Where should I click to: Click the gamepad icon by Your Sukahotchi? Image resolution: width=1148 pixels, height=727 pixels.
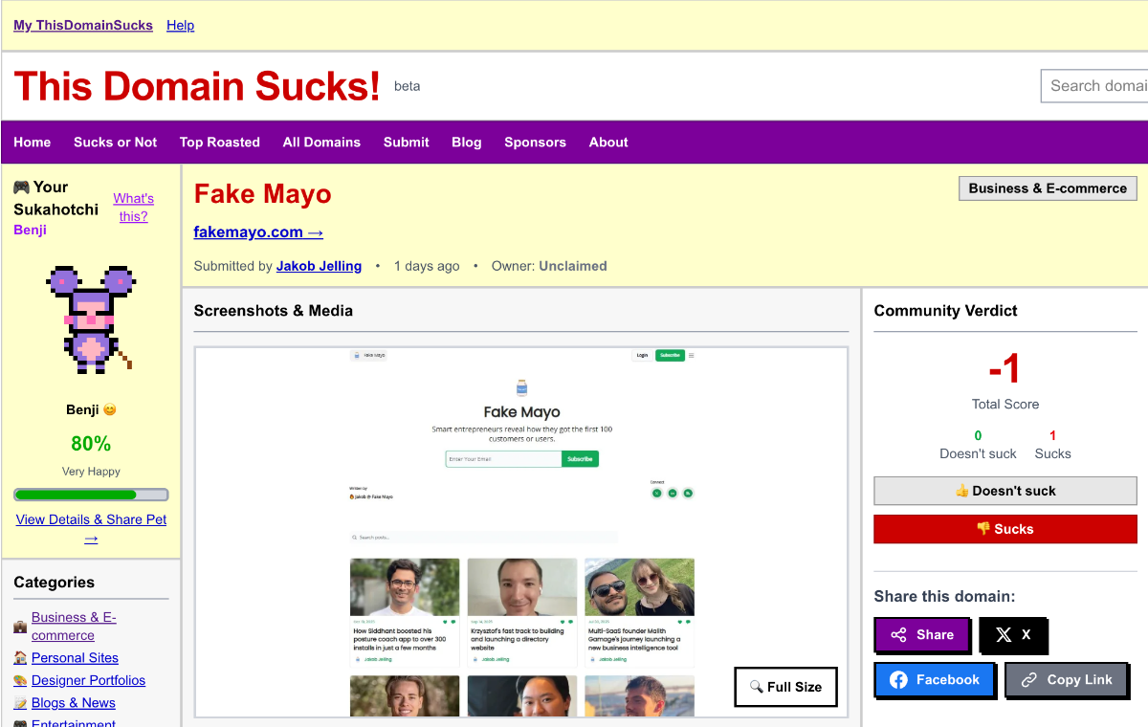[20, 187]
